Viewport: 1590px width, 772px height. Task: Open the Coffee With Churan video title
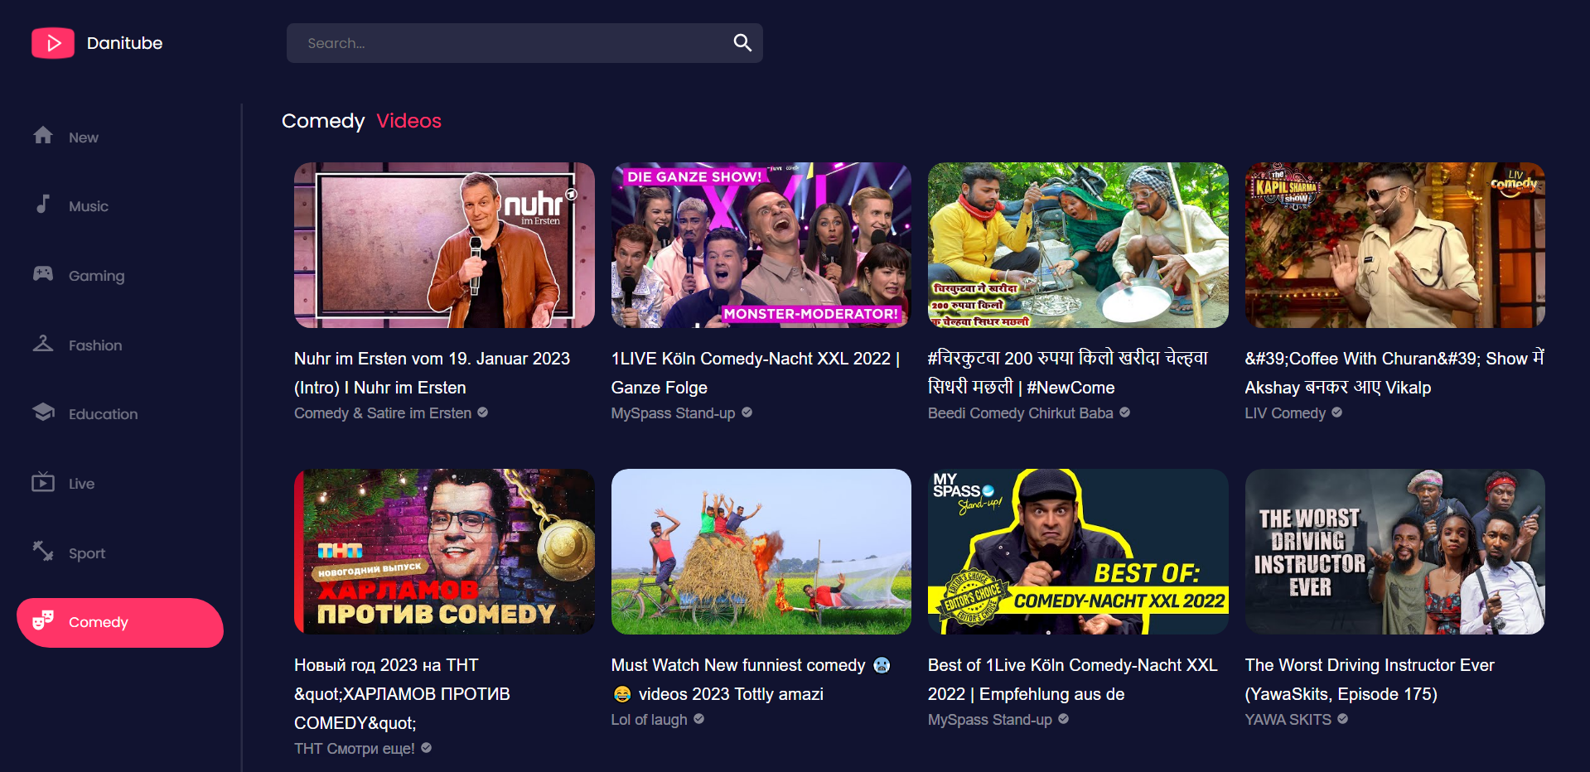click(x=1394, y=373)
